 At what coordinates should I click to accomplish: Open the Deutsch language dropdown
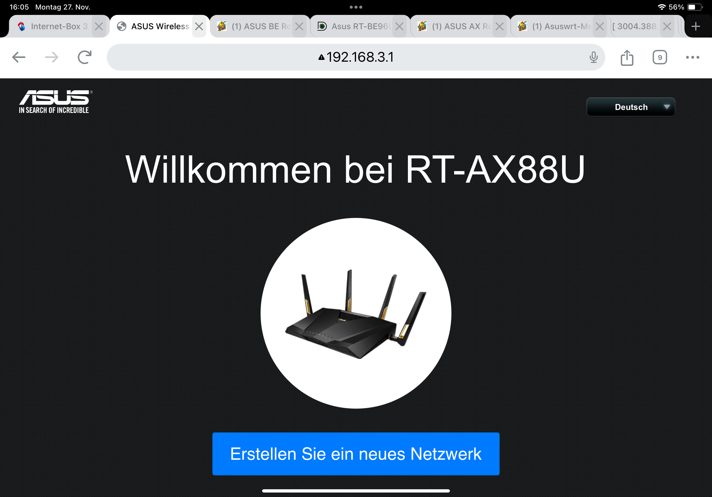631,107
